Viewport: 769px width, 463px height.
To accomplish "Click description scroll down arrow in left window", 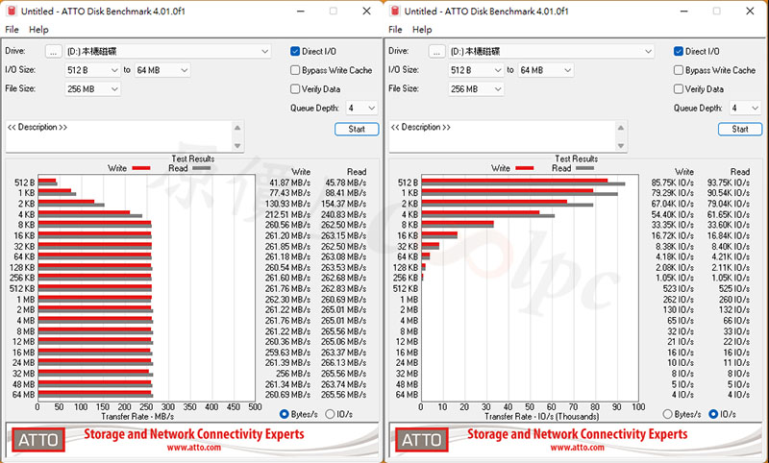I will tap(237, 145).
